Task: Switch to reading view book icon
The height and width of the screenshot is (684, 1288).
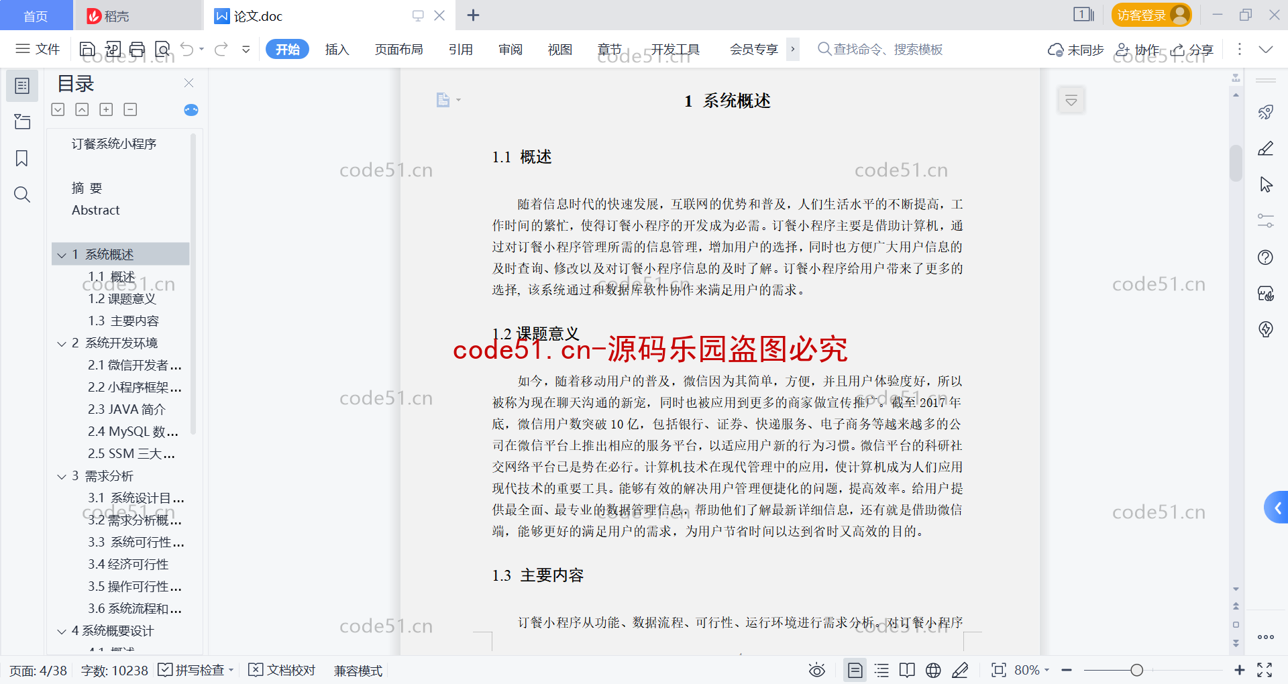Action: (x=907, y=670)
